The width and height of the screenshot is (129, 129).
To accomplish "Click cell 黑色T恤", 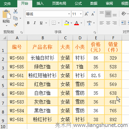I will [x=43, y=111].
